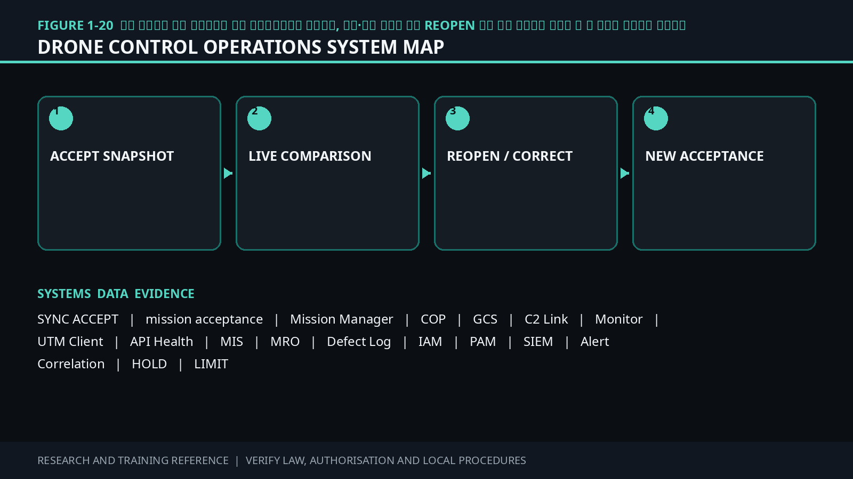
Task: Click the MRO entry
Action: click(285, 342)
